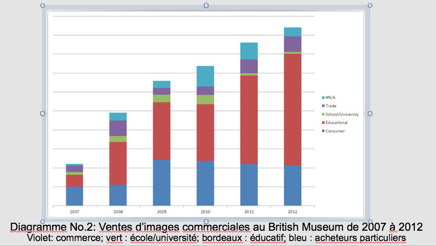Screen dimensions: 436x246
Task: Click the top-center resize handle of the chart
Action: pos(206,6)
